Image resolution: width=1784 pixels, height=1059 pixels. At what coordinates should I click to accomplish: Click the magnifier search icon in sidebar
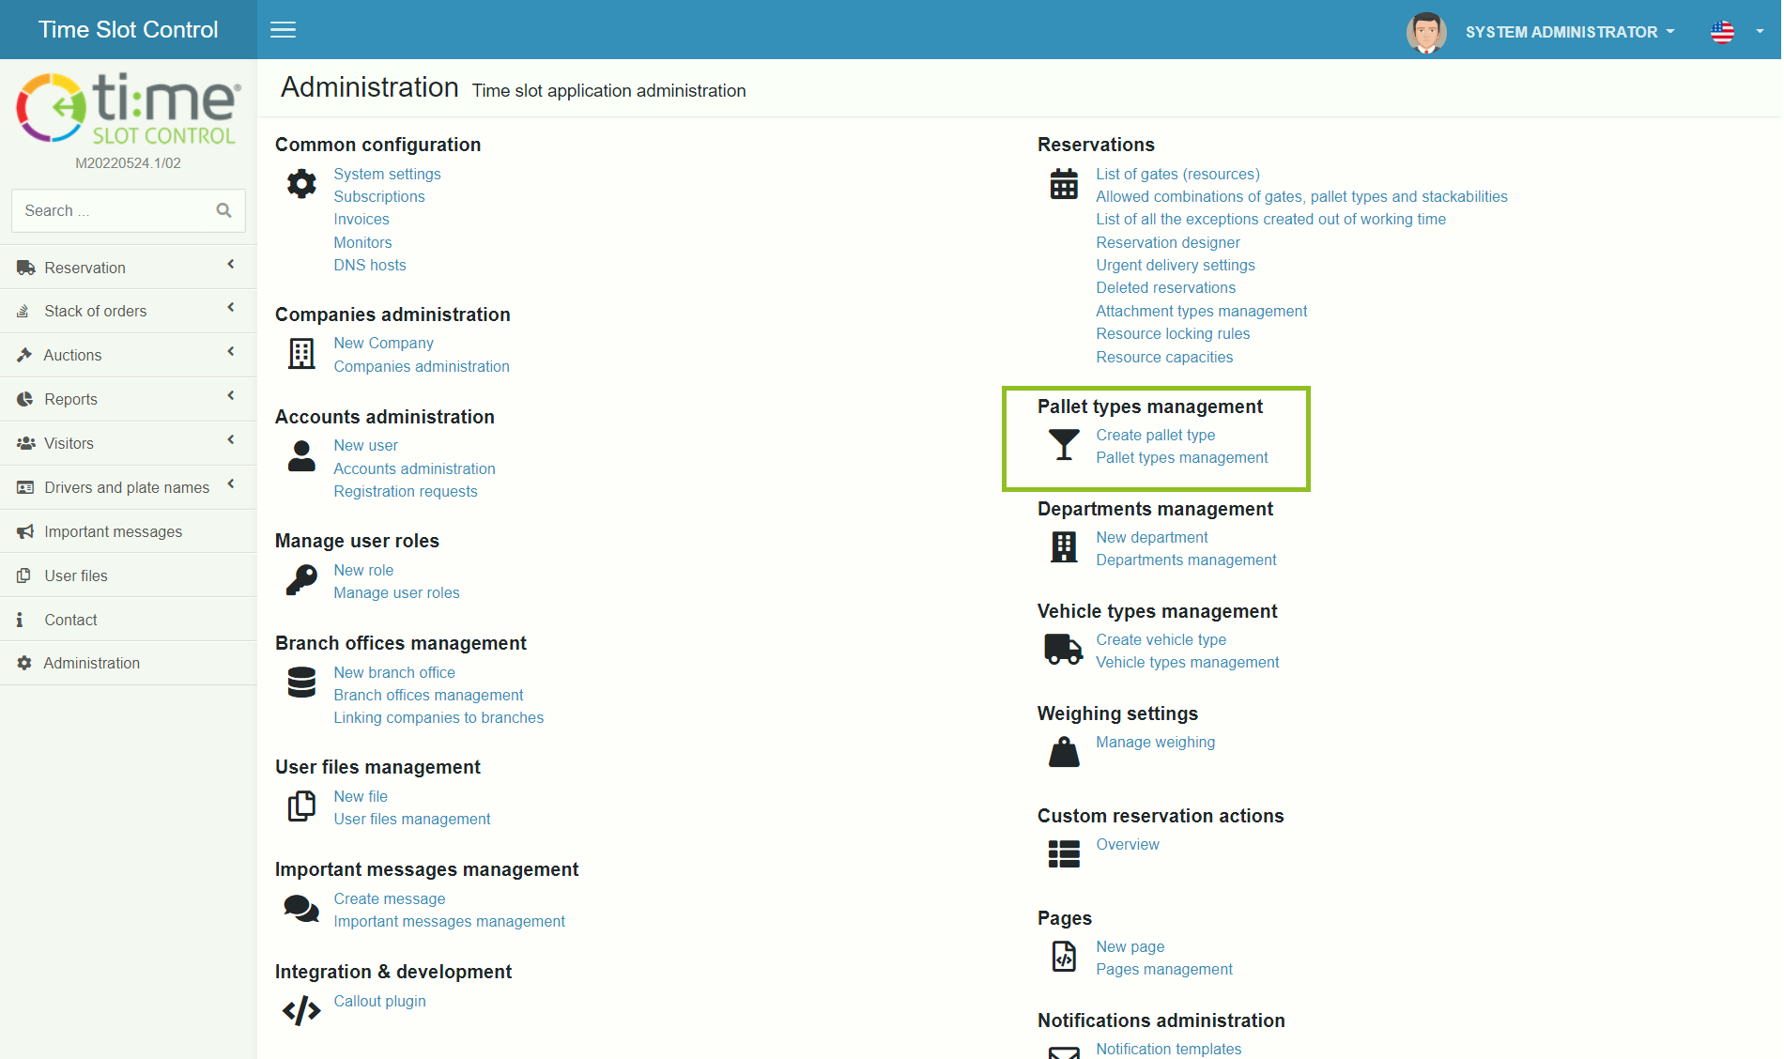click(x=223, y=210)
